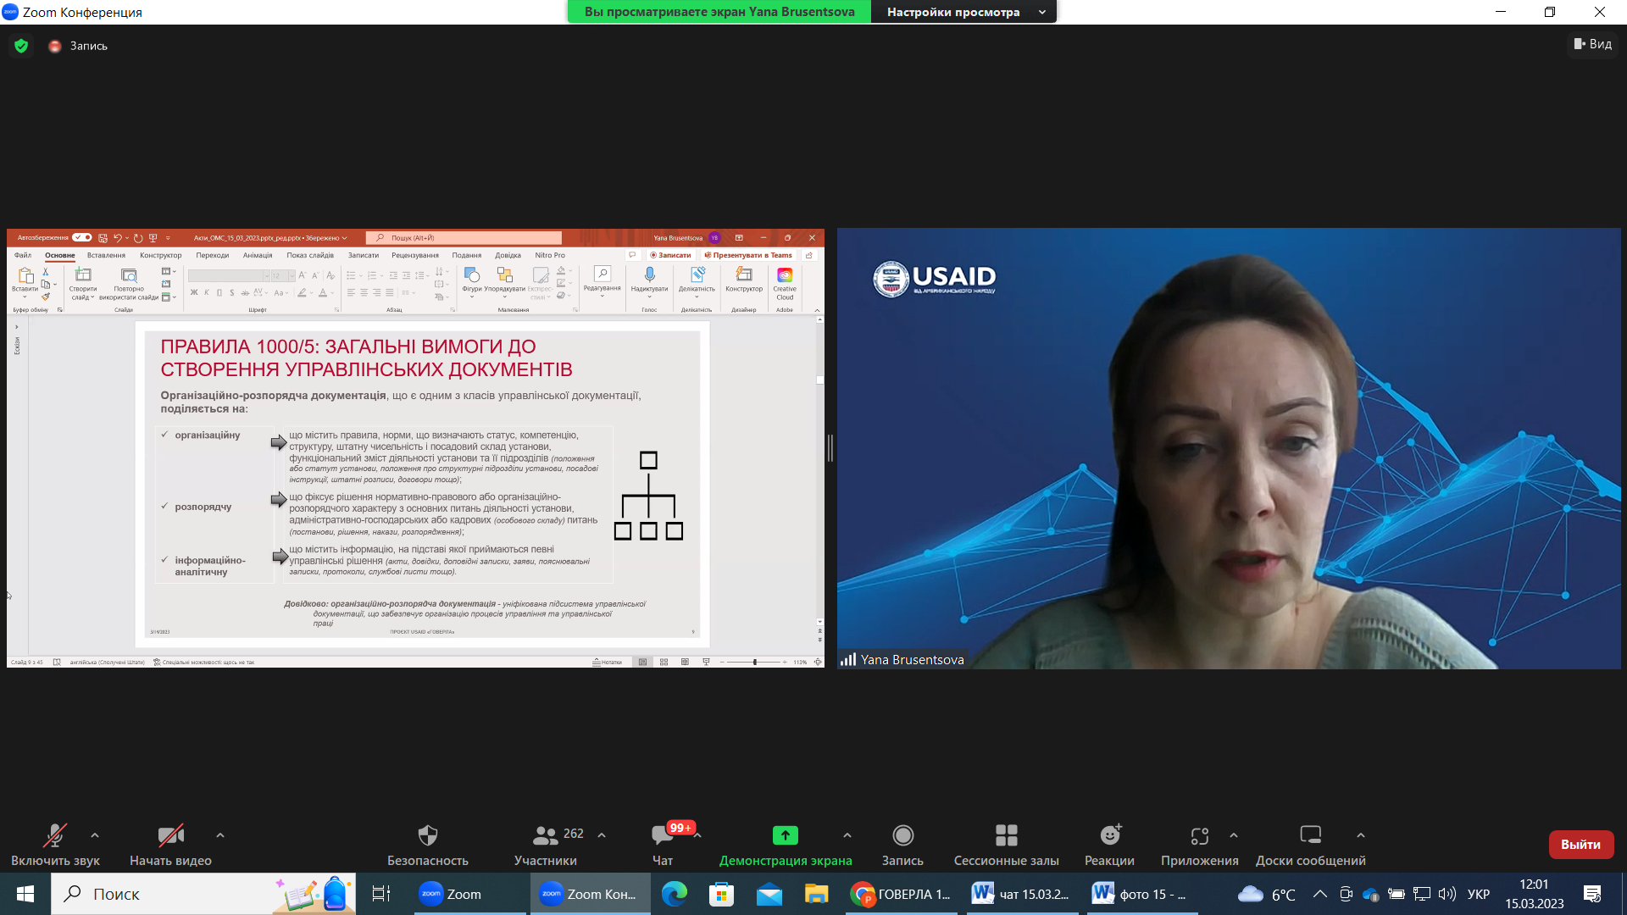Open the Participants panel
Image resolution: width=1627 pixels, height=915 pixels.
546,836
